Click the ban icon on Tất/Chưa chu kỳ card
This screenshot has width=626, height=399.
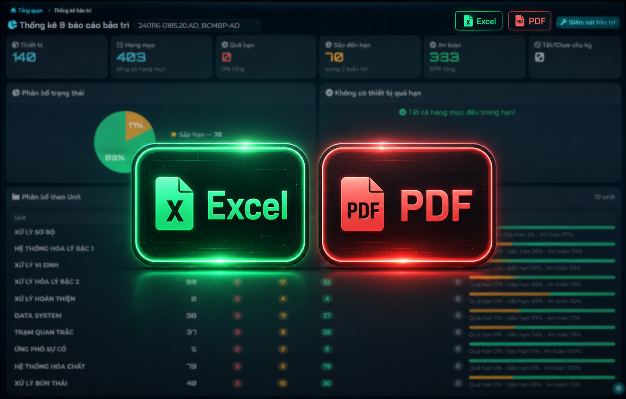pyautogui.click(x=538, y=45)
